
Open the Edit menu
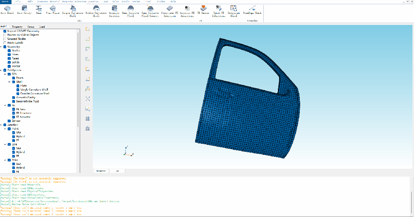(30, 2)
